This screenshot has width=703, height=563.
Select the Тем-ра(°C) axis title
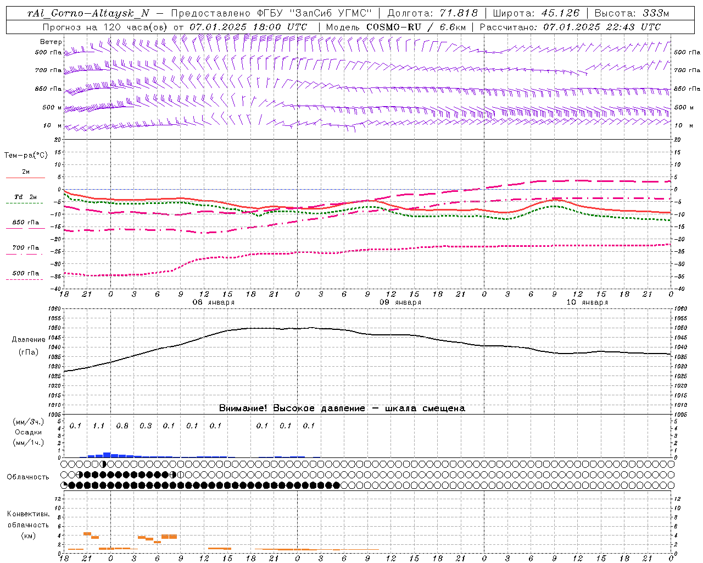point(26,156)
